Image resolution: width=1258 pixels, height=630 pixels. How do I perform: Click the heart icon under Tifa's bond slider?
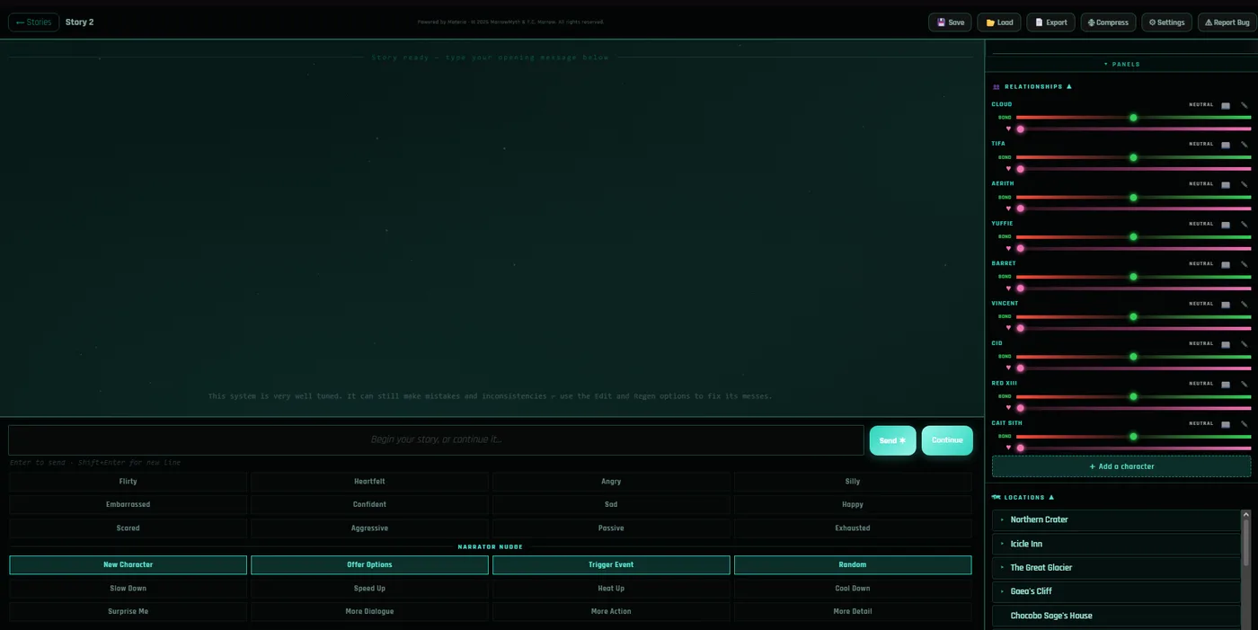[1008, 169]
